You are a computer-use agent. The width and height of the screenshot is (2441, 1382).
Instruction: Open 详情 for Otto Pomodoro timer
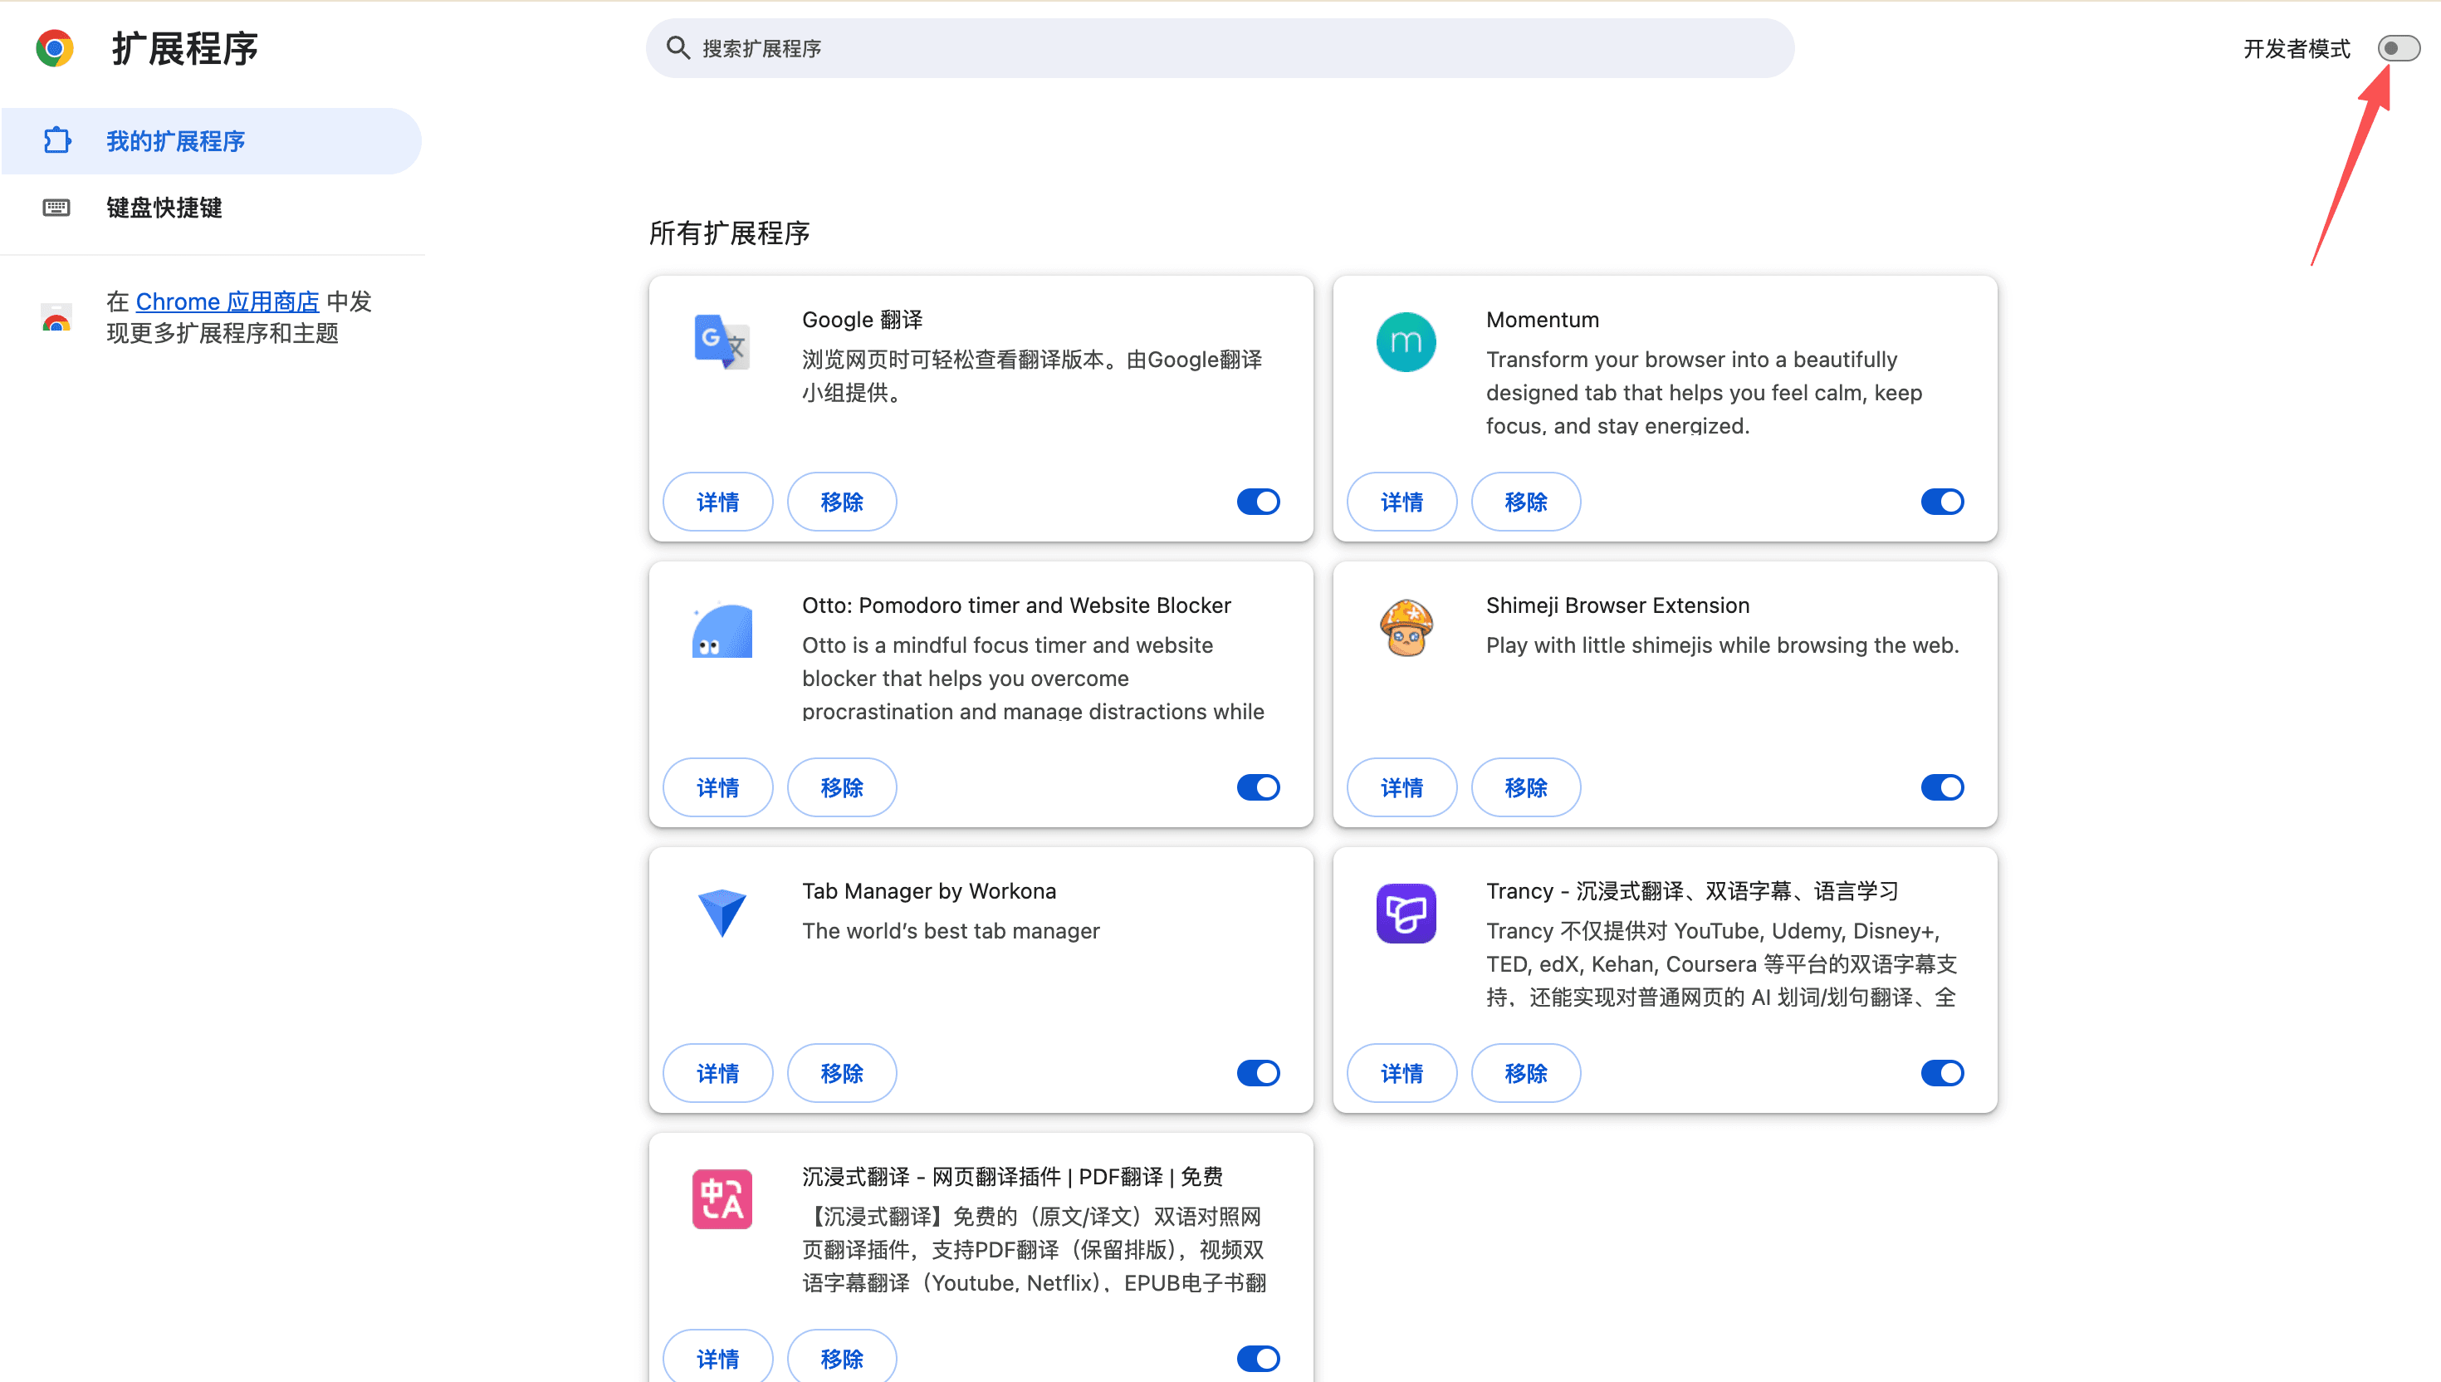tap(717, 787)
